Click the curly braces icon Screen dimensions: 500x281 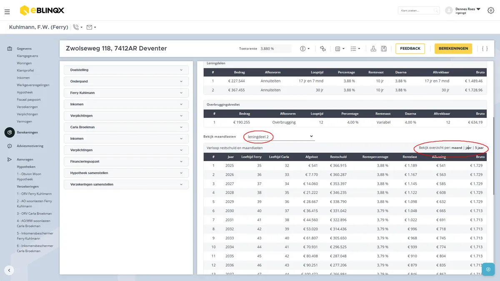pos(485,49)
